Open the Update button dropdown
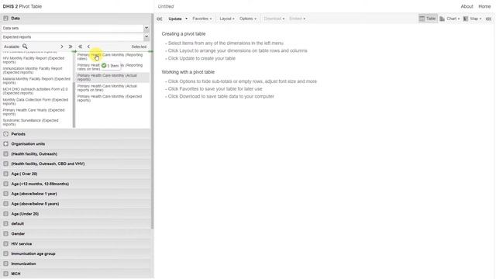 tap(186, 19)
